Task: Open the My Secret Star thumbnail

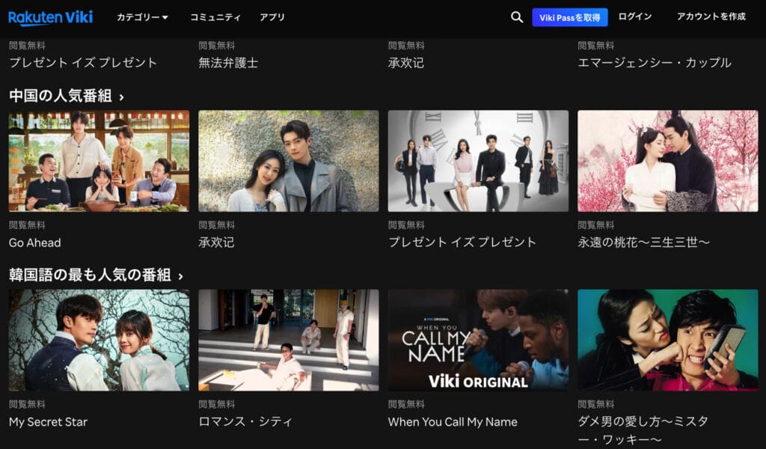Action: pos(99,340)
